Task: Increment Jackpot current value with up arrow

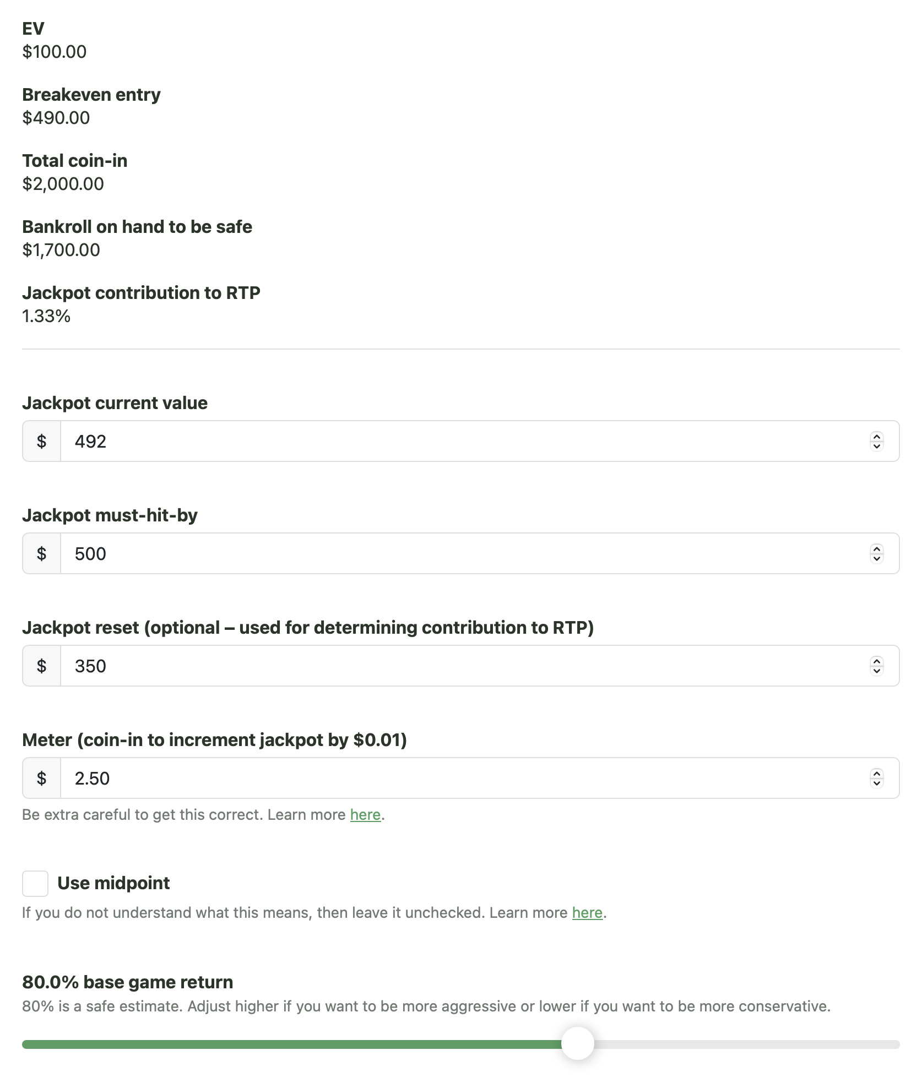Action: click(x=877, y=437)
